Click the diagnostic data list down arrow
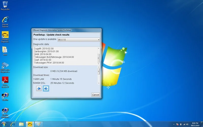Screen dimensions: 203x127 (98, 64)
